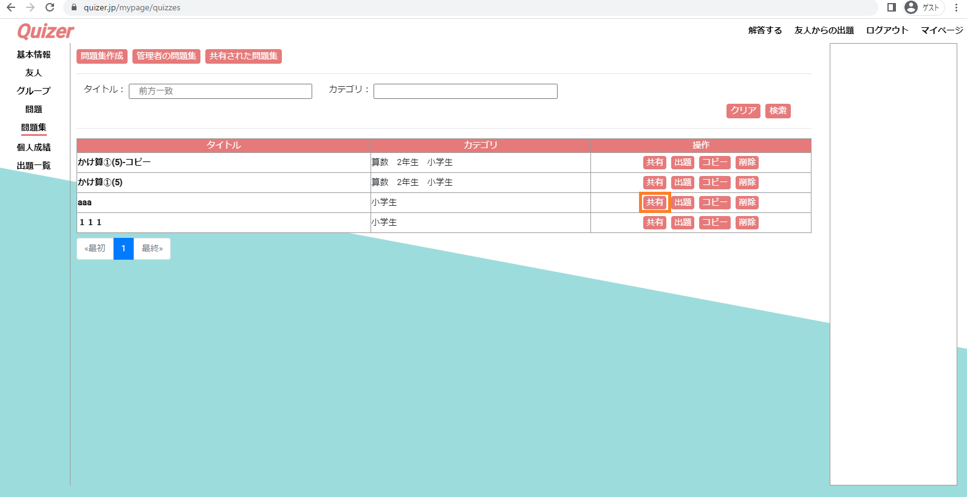Viewport: 967px width, 497px height.
Task: Click 友人からの出題 in the top navigation
Action: pyautogui.click(x=824, y=30)
